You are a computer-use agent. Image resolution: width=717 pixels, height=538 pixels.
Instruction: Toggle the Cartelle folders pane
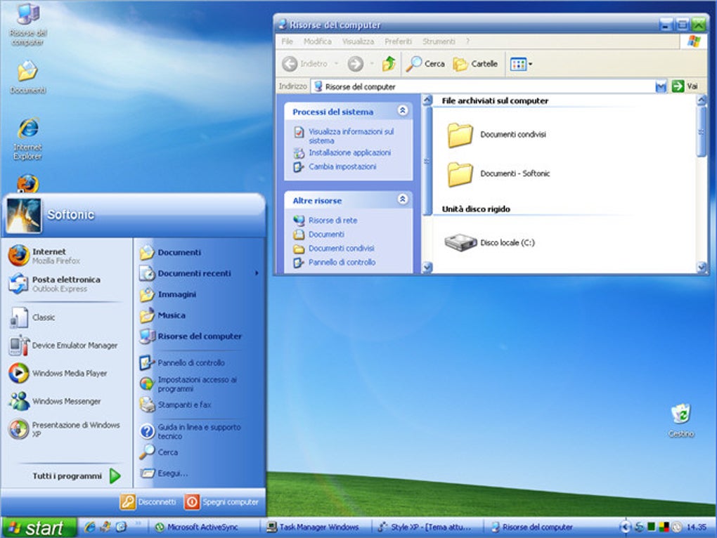point(475,64)
